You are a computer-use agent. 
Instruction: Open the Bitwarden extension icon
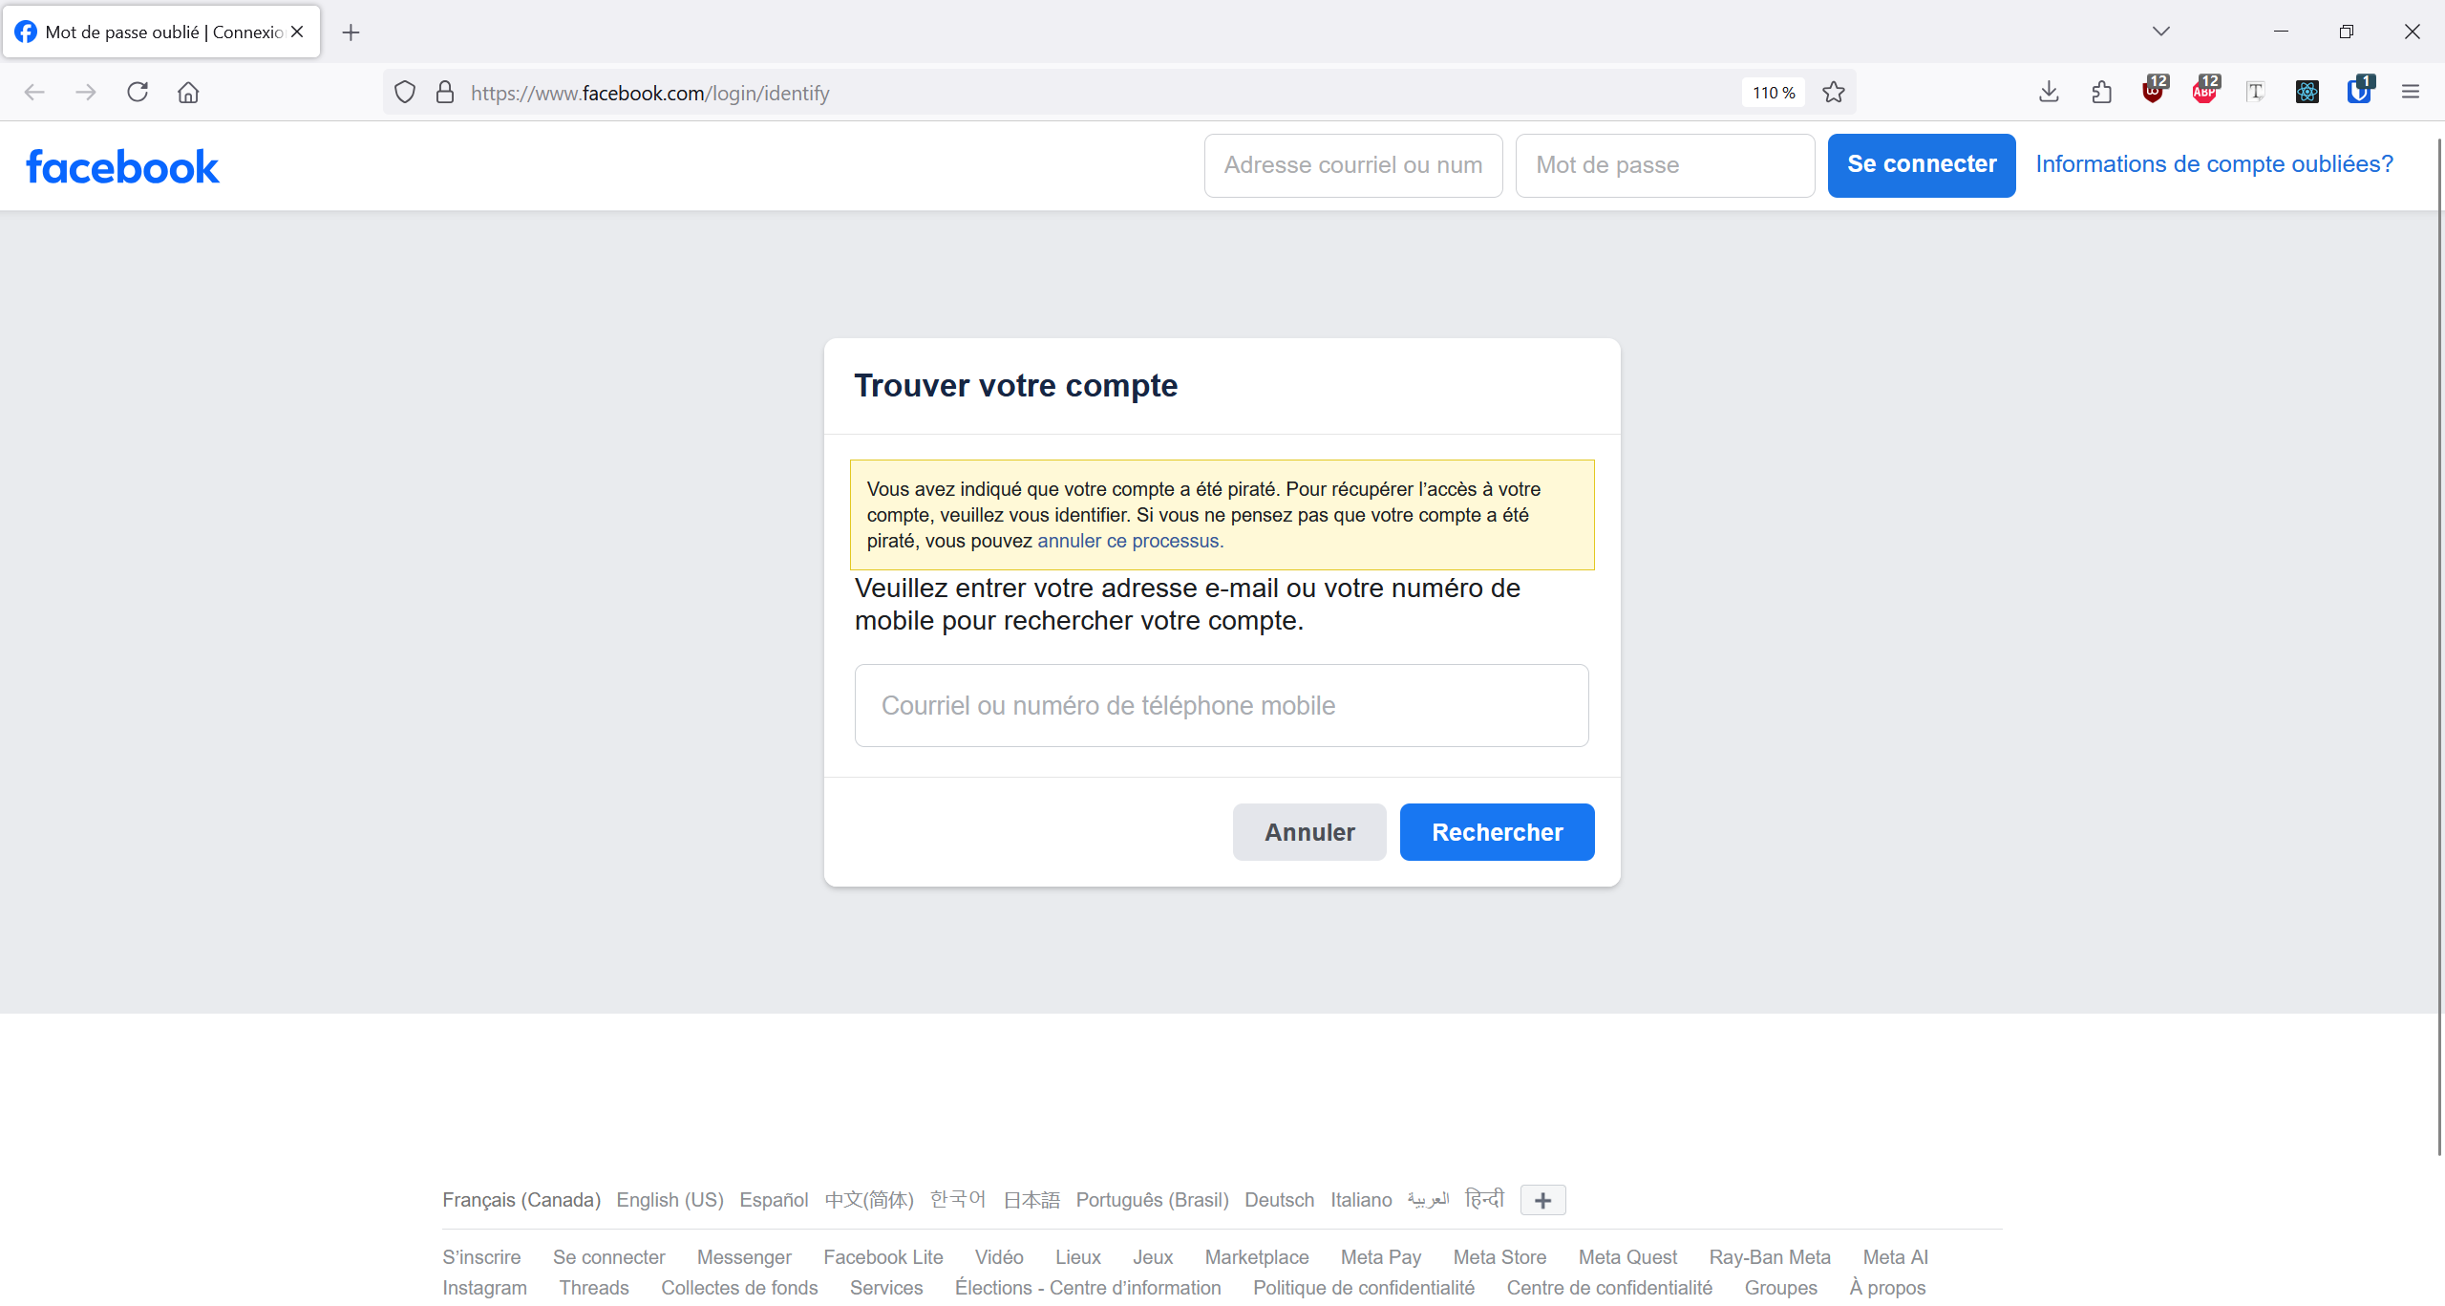tap(2358, 92)
